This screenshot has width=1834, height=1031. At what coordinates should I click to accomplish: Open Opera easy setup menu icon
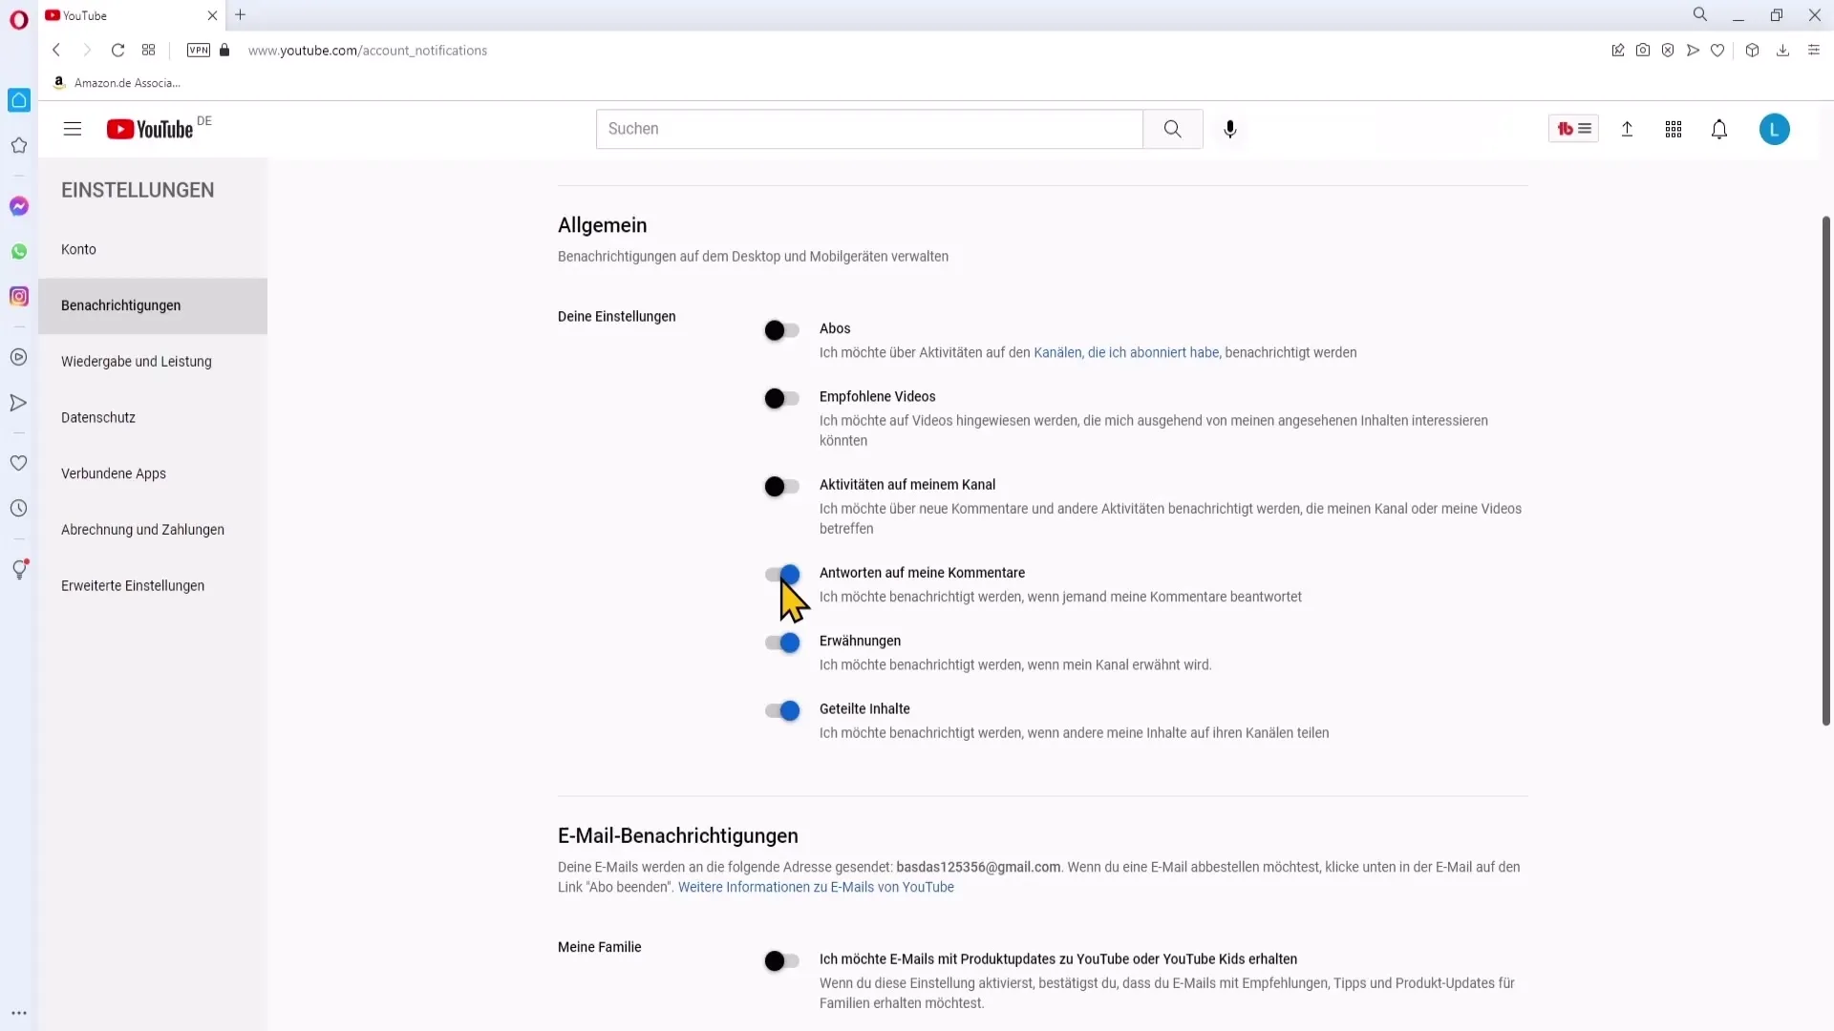click(1814, 51)
